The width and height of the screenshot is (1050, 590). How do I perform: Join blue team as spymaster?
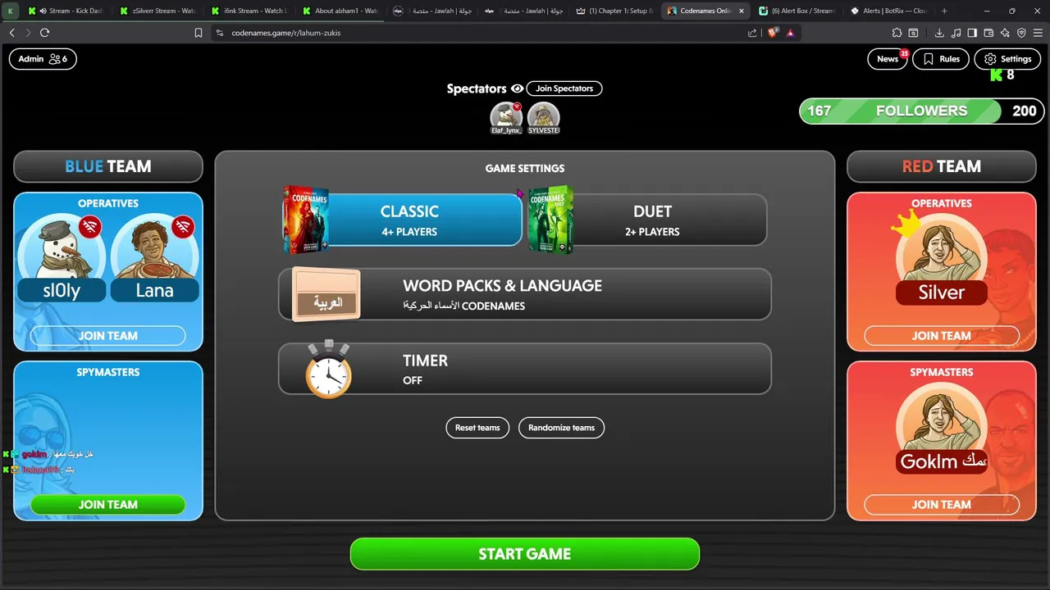tap(108, 505)
